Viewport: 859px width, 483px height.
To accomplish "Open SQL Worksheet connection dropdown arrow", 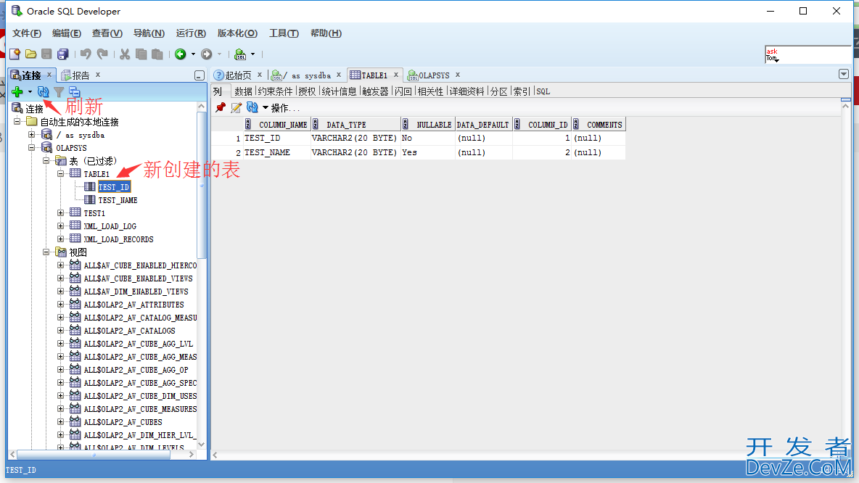I will click(252, 54).
